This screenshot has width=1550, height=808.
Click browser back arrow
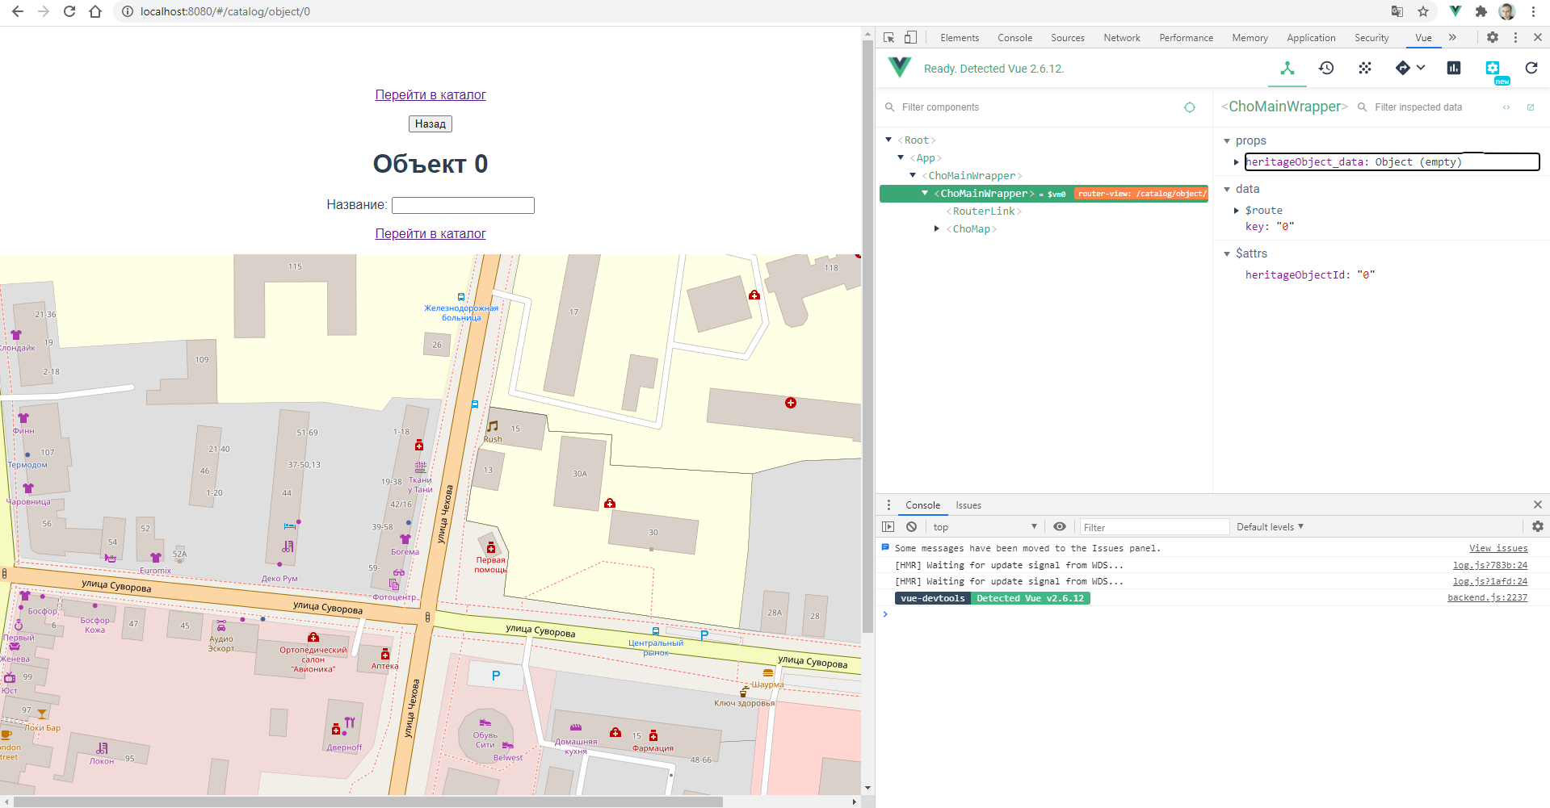coord(18,11)
